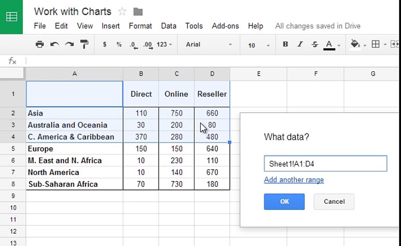The width and height of the screenshot is (401, 246).
Task: Undo the last action
Action: [x=54, y=44]
